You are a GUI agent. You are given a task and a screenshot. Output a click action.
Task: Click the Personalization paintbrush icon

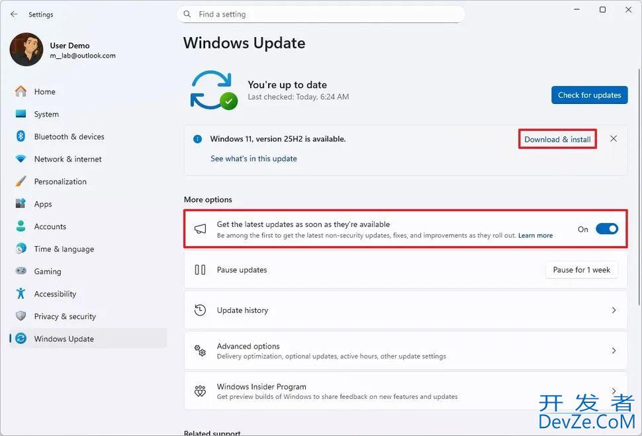pyautogui.click(x=21, y=181)
